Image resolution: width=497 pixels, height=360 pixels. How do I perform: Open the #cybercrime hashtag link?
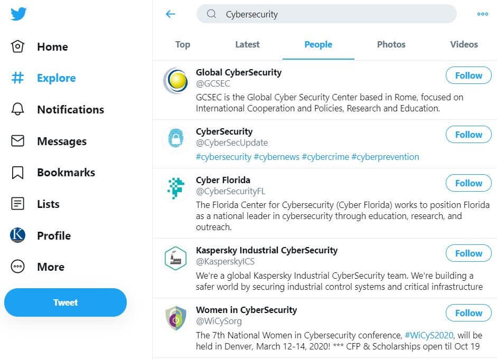[x=325, y=157]
